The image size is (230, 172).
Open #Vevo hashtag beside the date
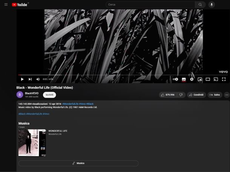click(82, 104)
